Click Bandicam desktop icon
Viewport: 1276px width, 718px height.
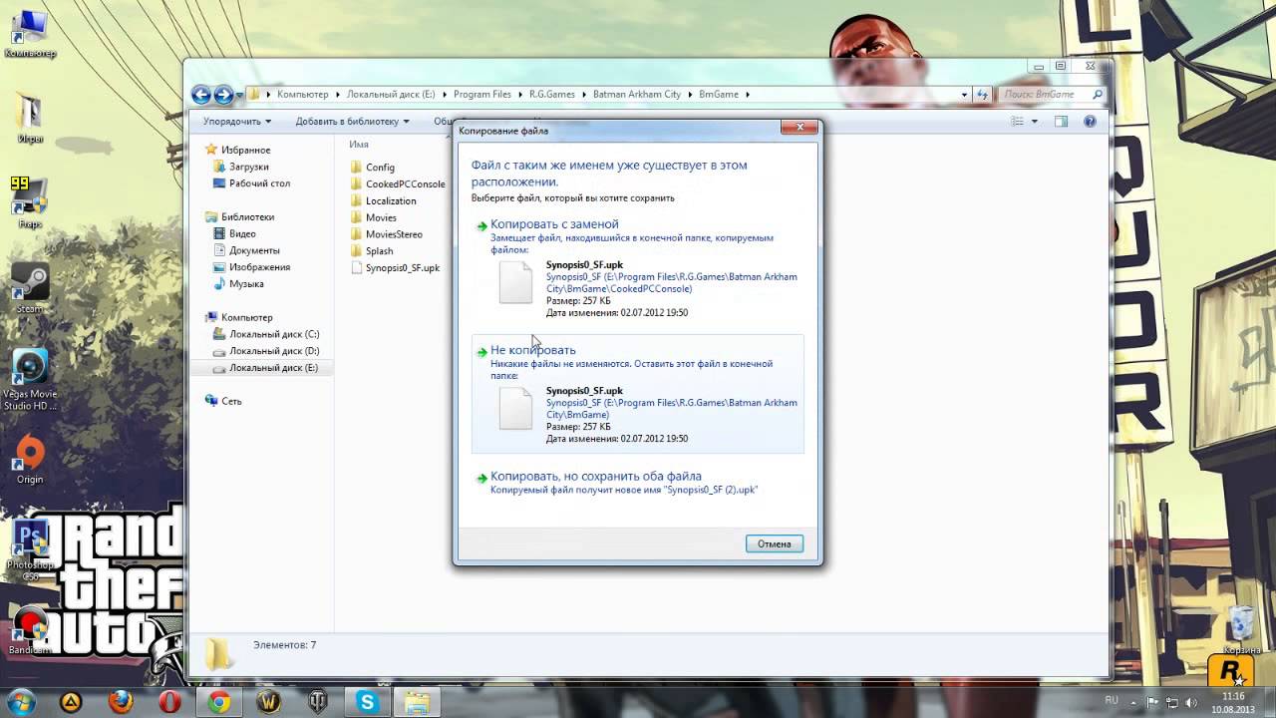click(x=30, y=630)
